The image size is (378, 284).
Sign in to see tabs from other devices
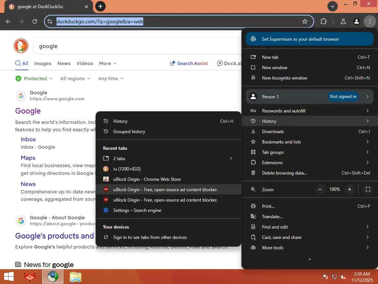(x=168, y=237)
